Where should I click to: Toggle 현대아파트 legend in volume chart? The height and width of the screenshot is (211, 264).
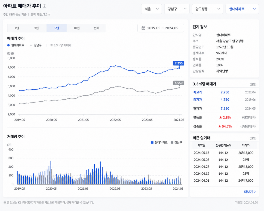(x=159, y=142)
